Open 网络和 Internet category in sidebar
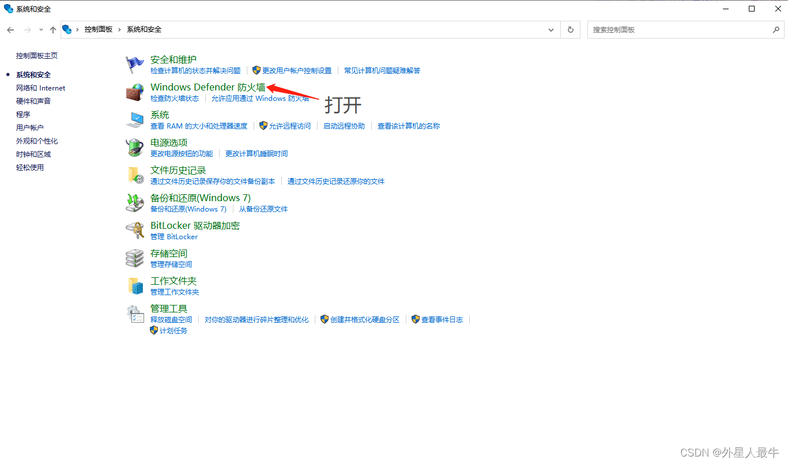 [41, 88]
